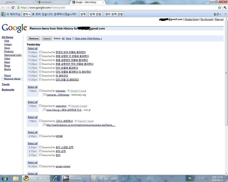Go back with the browser back arrow
The width and height of the screenshot is (228, 182).
(x=3, y=8)
